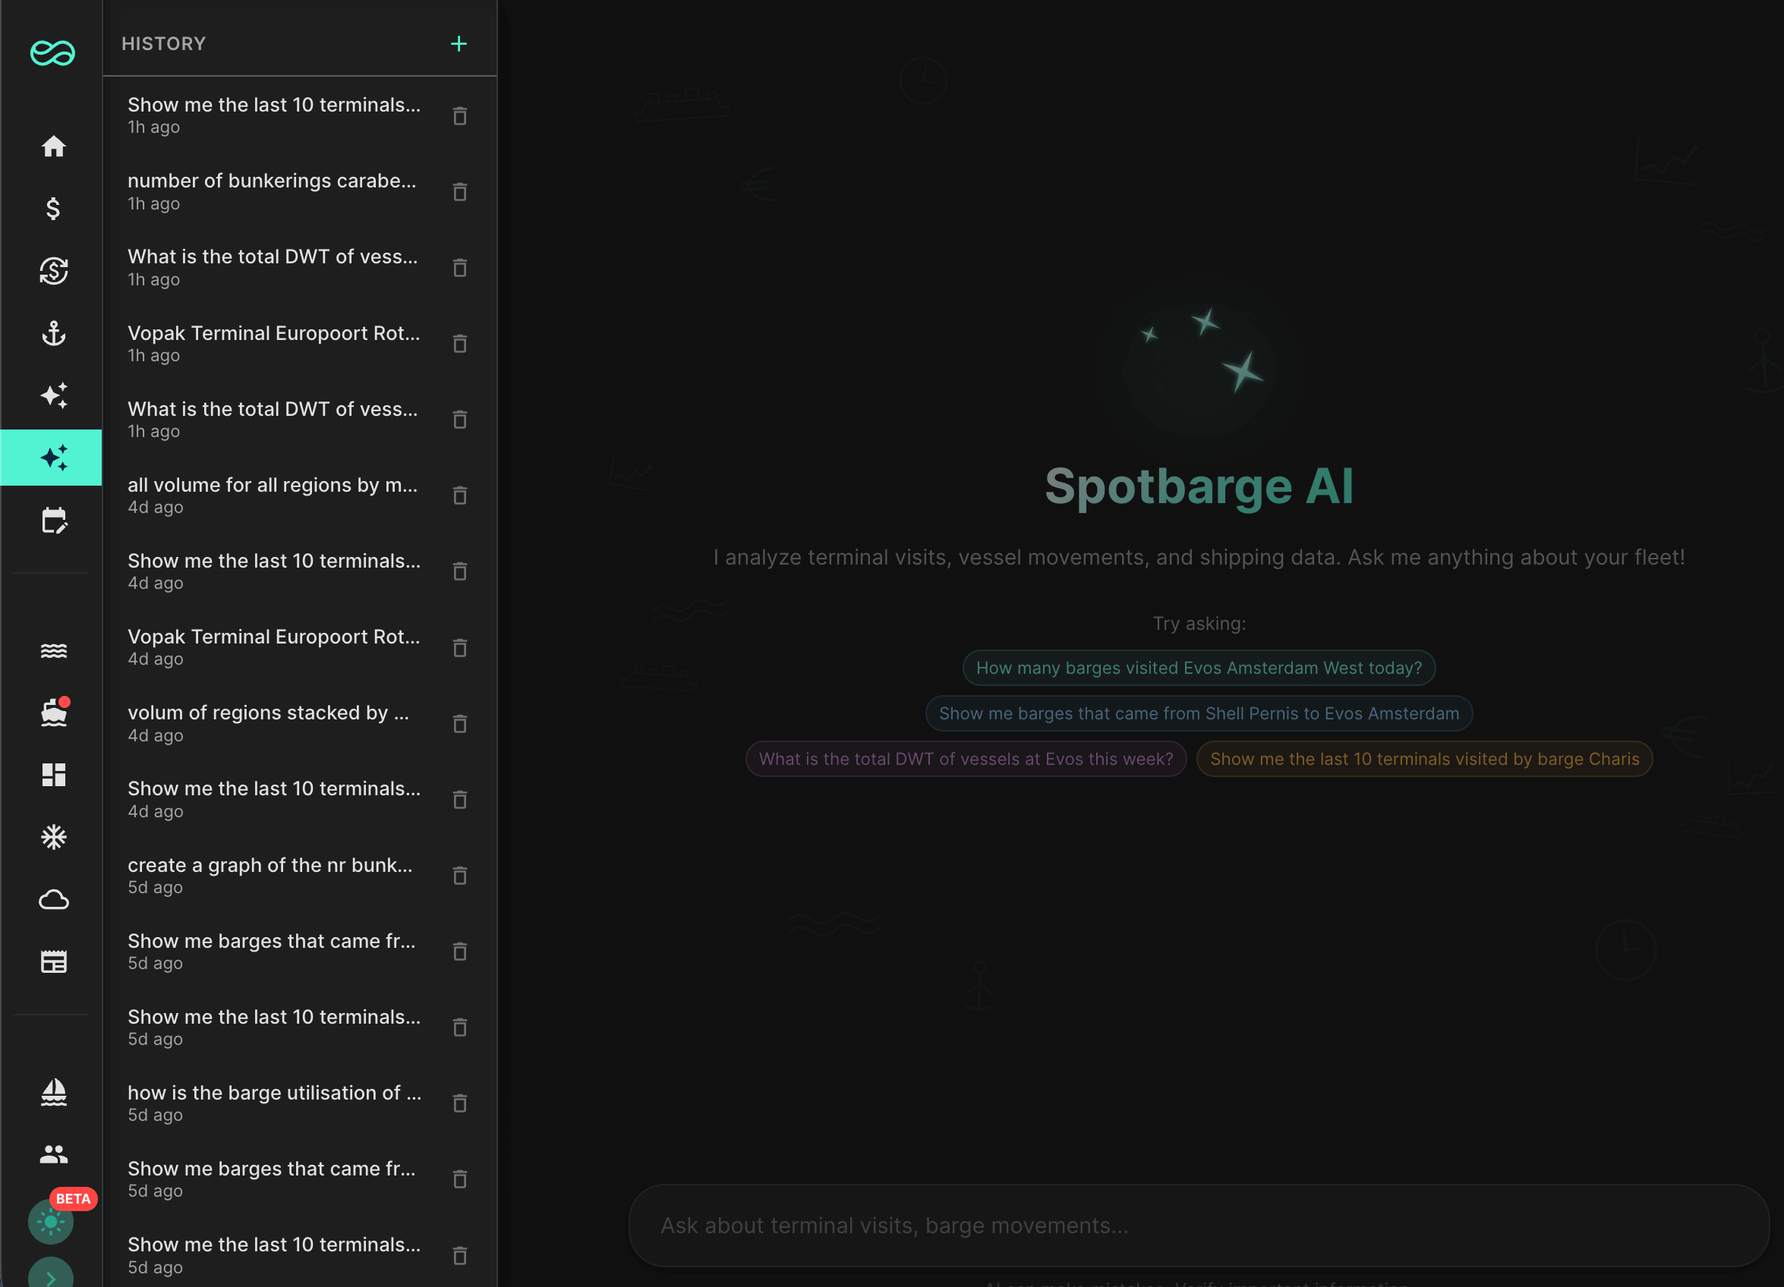1784x1287 pixels.
Task: Toggle the BETA light theme sun button
Action: tap(51, 1222)
